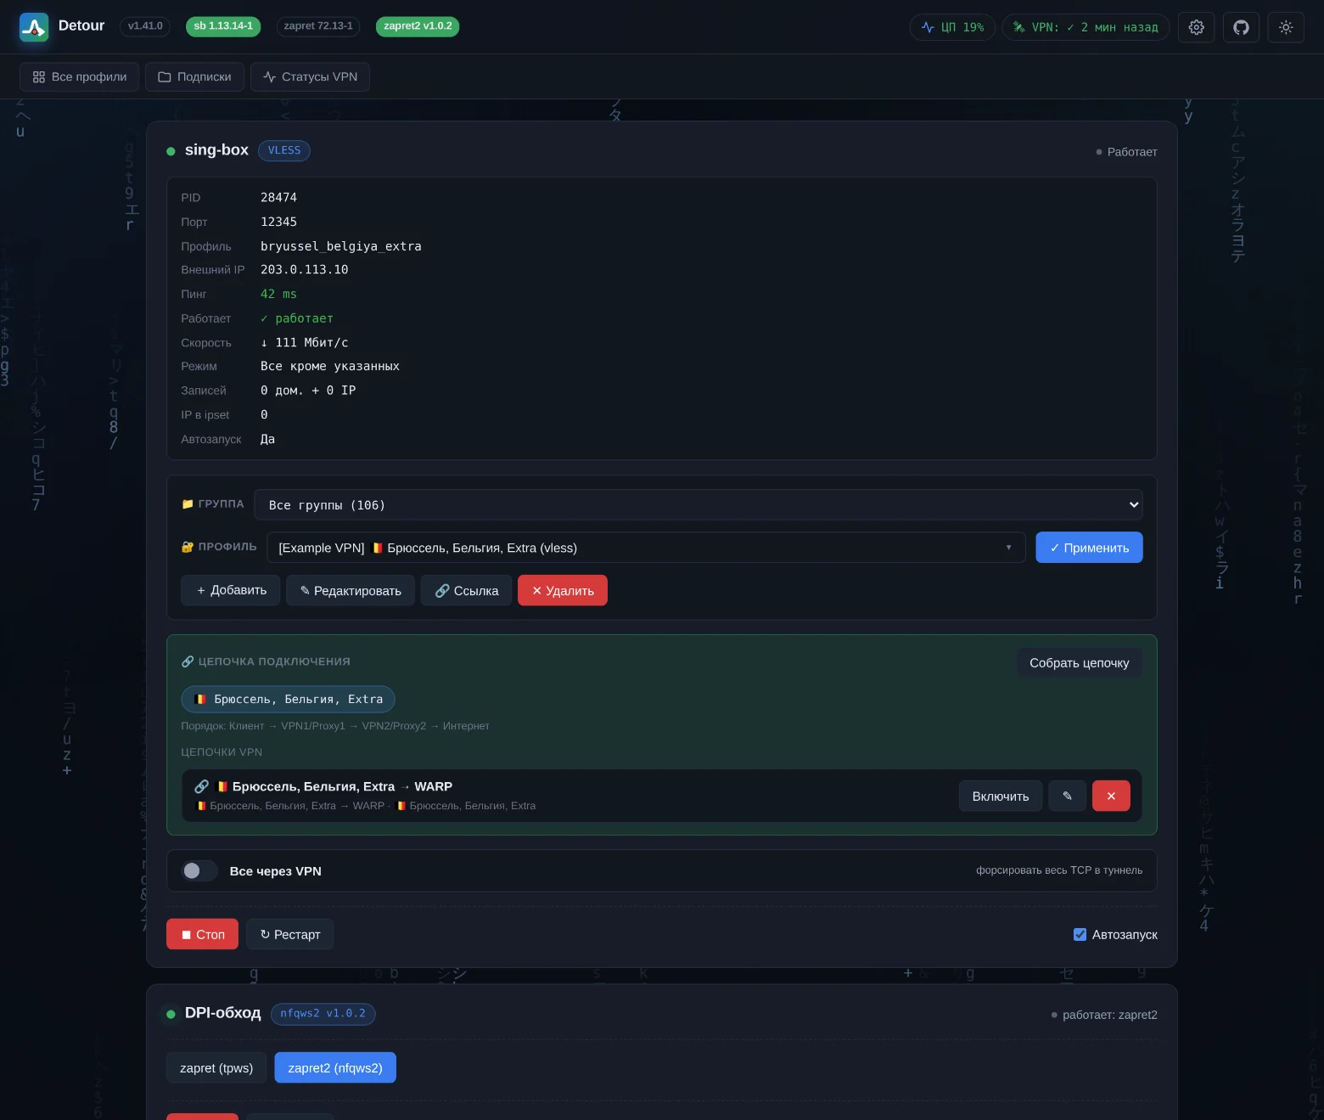Apply profile with Применить button
1324x1120 pixels.
point(1089,548)
